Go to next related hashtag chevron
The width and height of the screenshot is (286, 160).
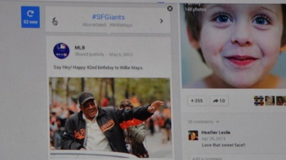point(161,21)
